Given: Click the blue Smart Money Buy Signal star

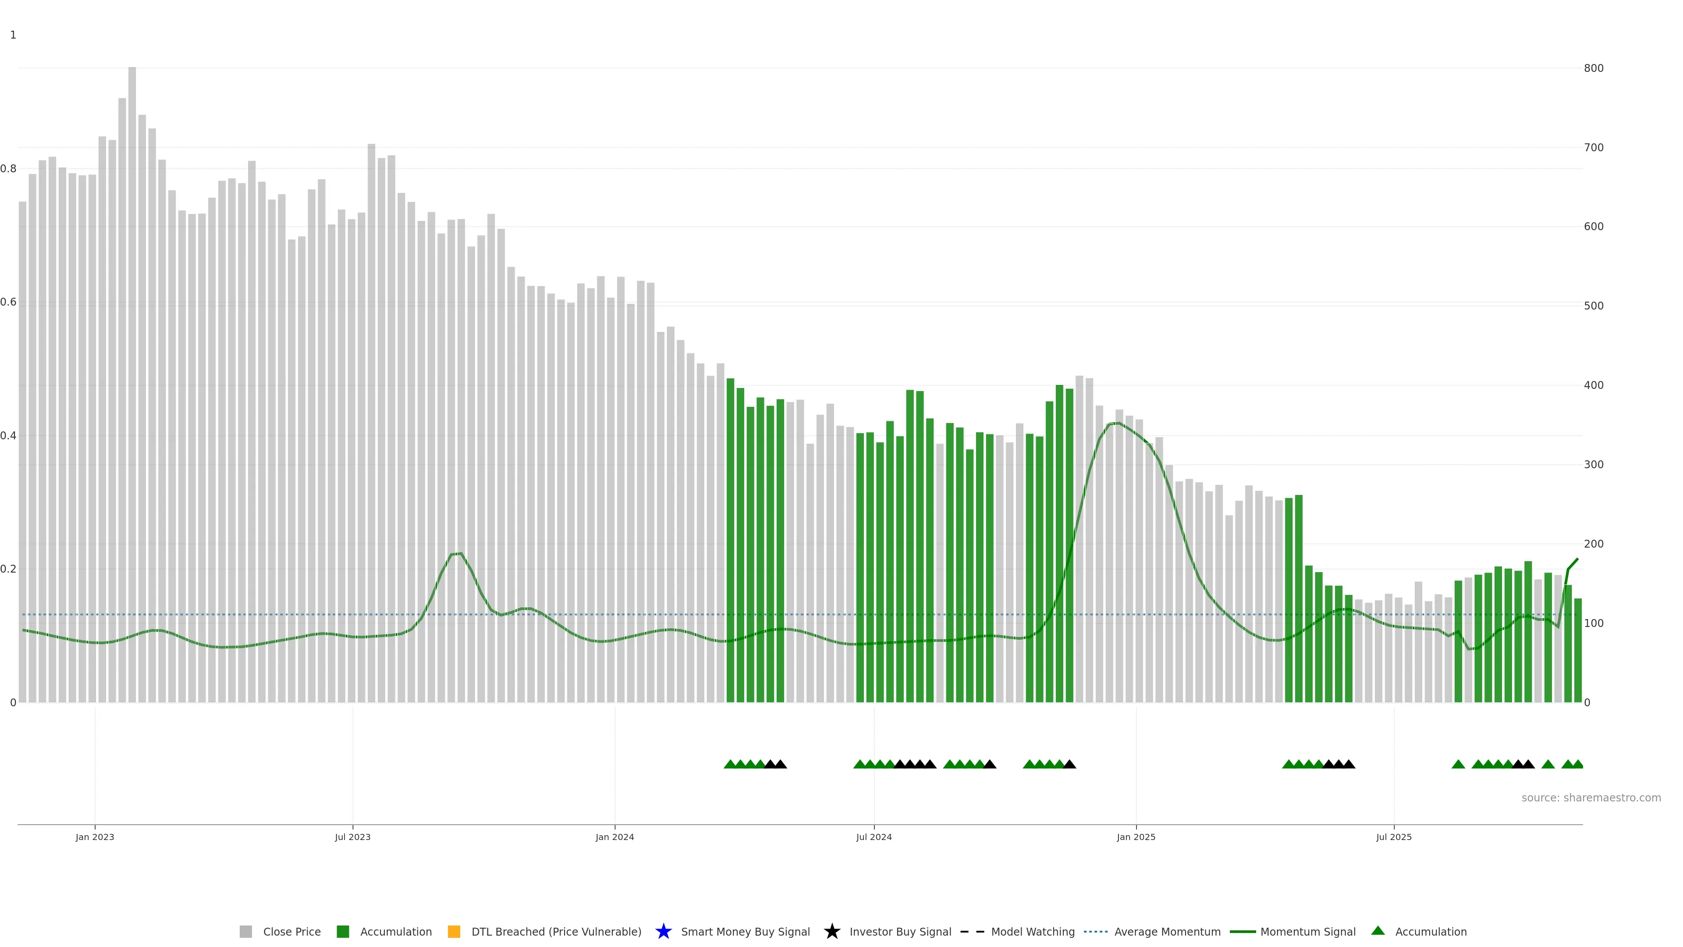Looking at the screenshot, I should point(663,932).
